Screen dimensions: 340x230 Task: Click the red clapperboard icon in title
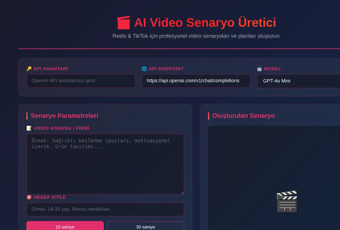click(x=124, y=23)
